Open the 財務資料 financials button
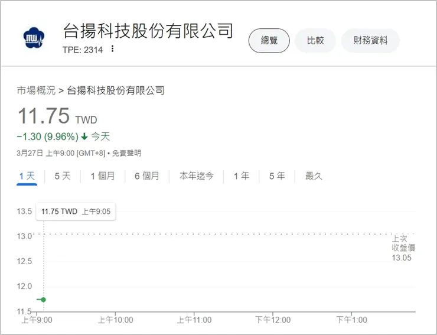The width and height of the screenshot is (437, 335). coord(370,40)
